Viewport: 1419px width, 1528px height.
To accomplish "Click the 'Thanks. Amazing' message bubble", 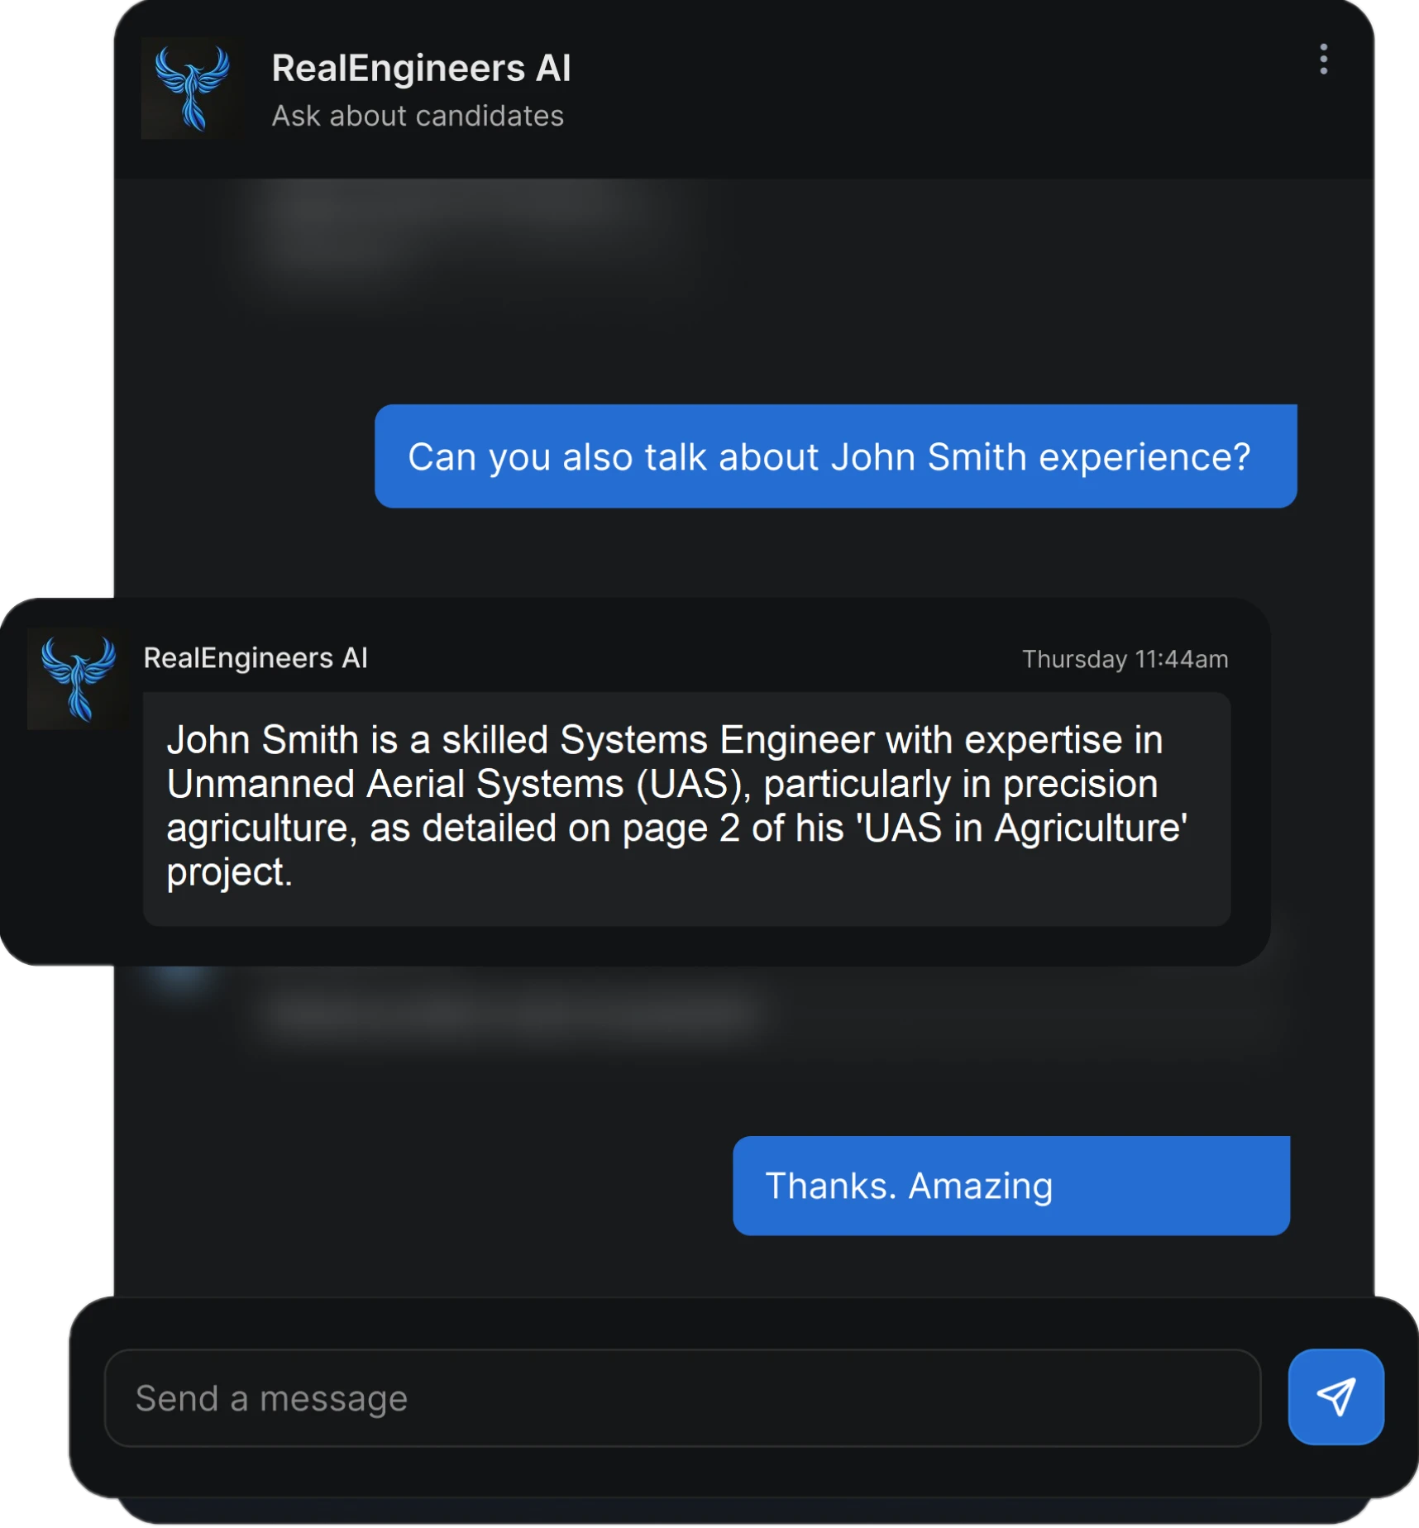I will 1010,1186.
